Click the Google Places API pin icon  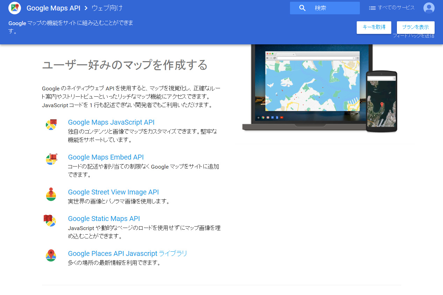tap(51, 256)
